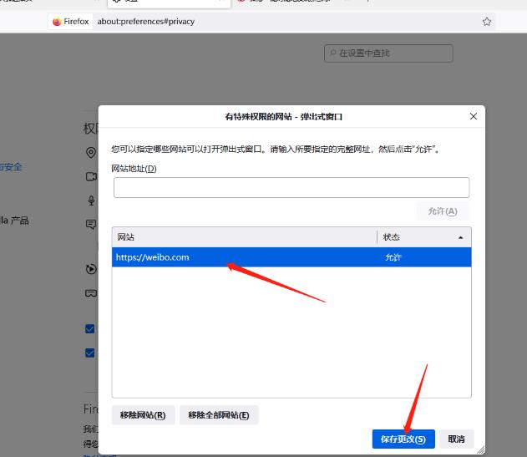This screenshot has width=527, height=457.
Task: Click 移除网站(R) button
Action: (143, 415)
